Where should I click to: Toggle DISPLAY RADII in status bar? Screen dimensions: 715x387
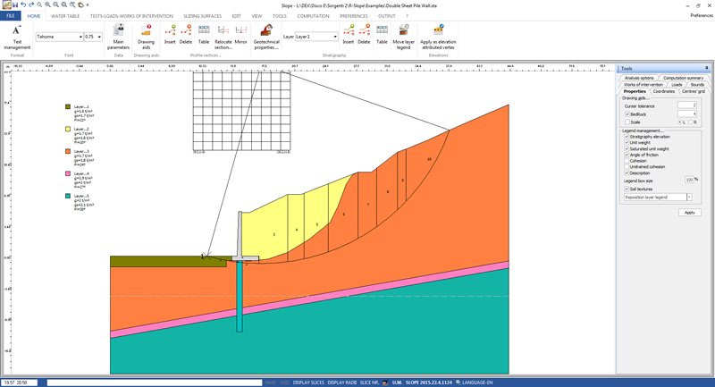pyautogui.click(x=342, y=383)
